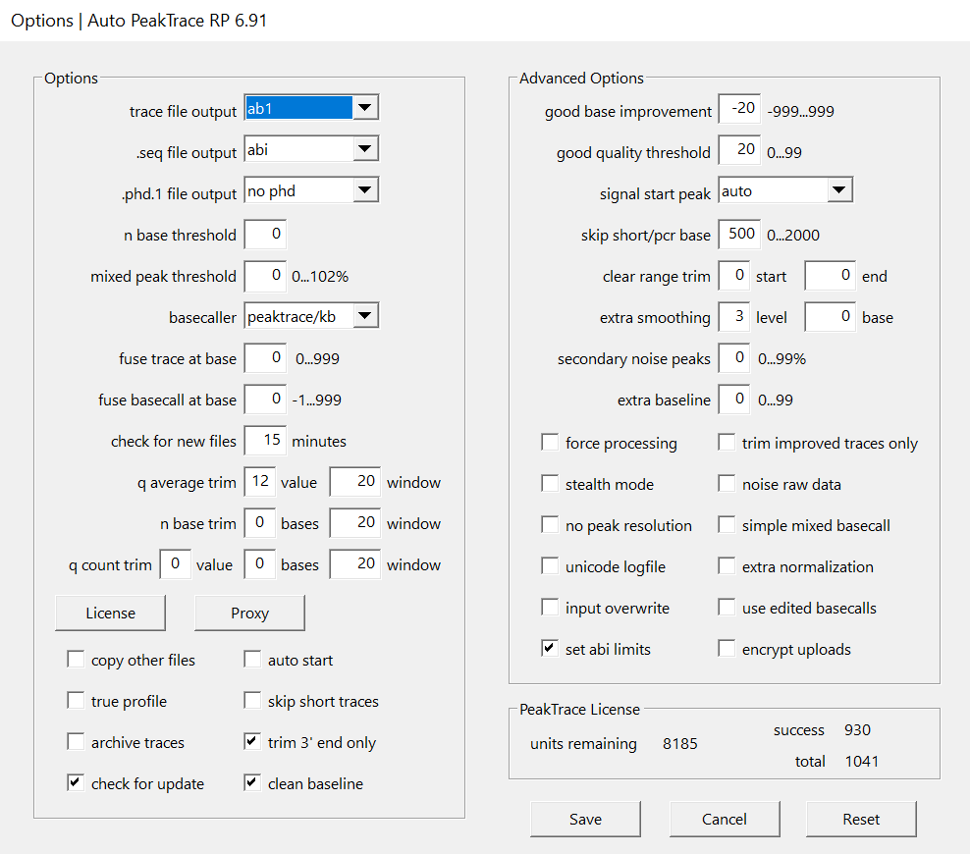Toggle noise raw data checkbox
Image resolution: width=970 pixels, height=854 pixels.
[727, 484]
